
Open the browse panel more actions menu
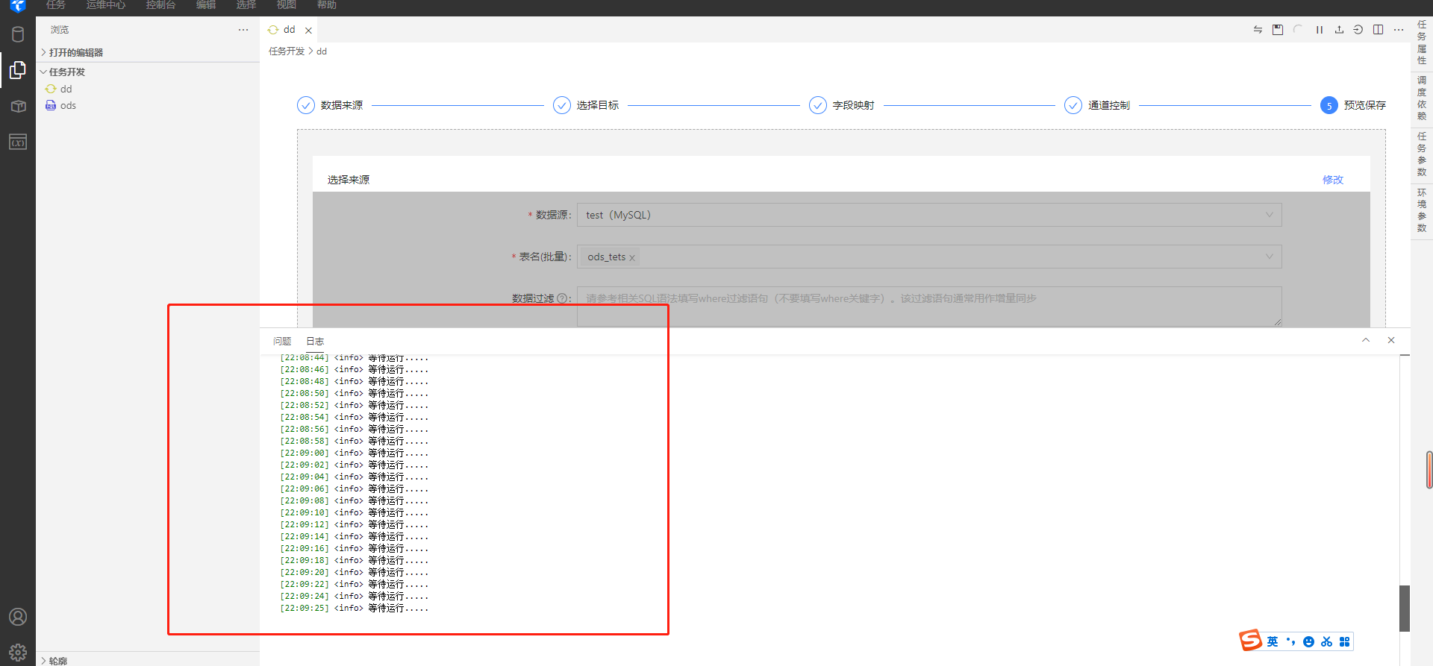tap(243, 30)
